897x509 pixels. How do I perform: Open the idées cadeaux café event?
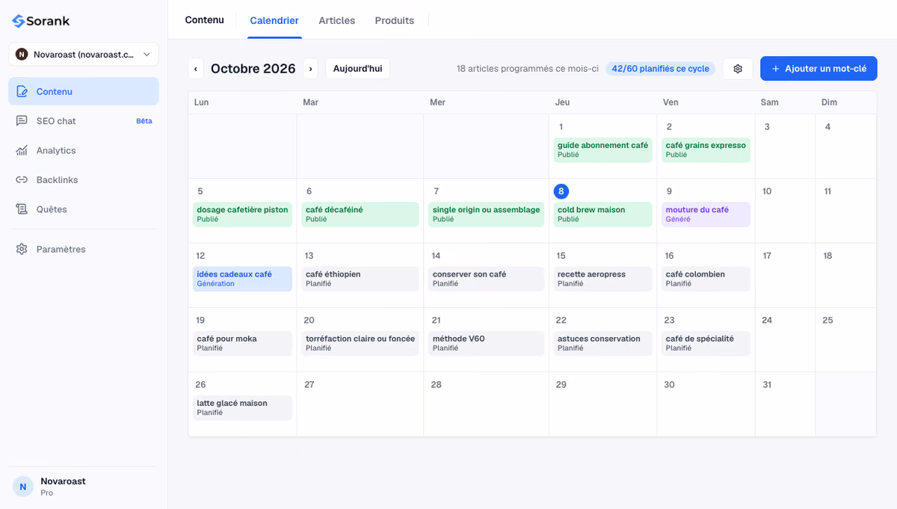click(x=242, y=278)
